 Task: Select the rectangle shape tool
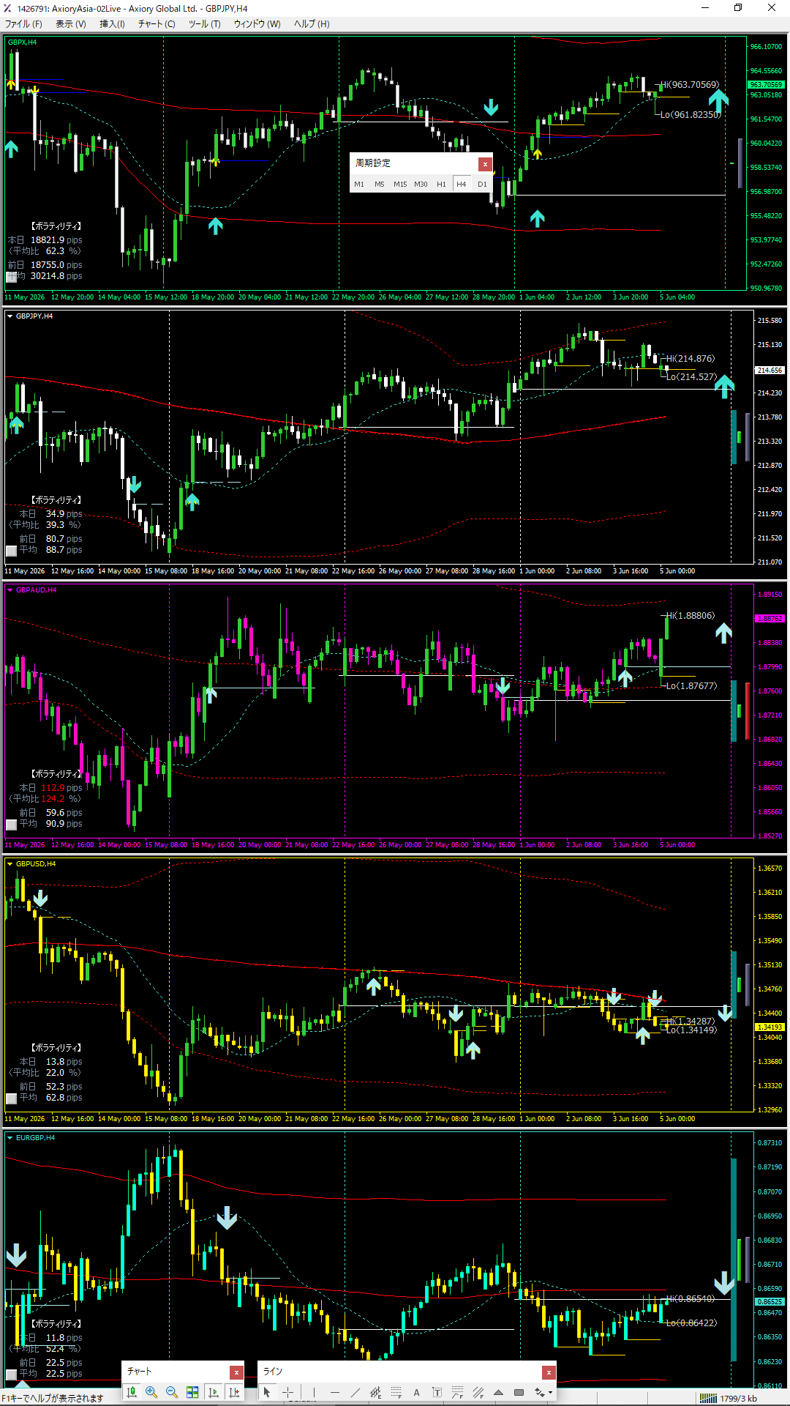pyautogui.click(x=519, y=1392)
